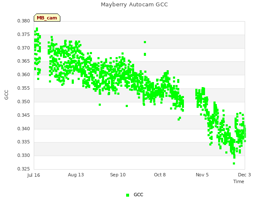Click the 0.375 y-axis value
This screenshot has height=203, width=270.
coord(24,34)
